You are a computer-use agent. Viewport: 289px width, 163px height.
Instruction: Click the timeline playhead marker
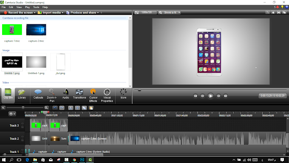[45, 112]
